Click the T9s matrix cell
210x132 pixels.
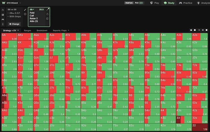pos(89,67)
